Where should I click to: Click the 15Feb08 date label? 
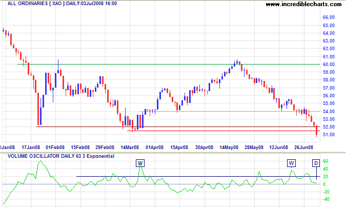(x=80, y=148)
